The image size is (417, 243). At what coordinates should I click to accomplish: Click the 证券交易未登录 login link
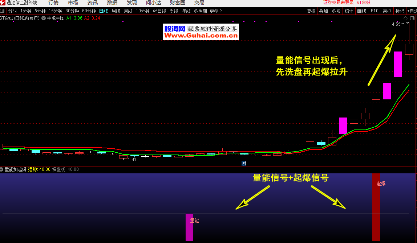point(339,3)
